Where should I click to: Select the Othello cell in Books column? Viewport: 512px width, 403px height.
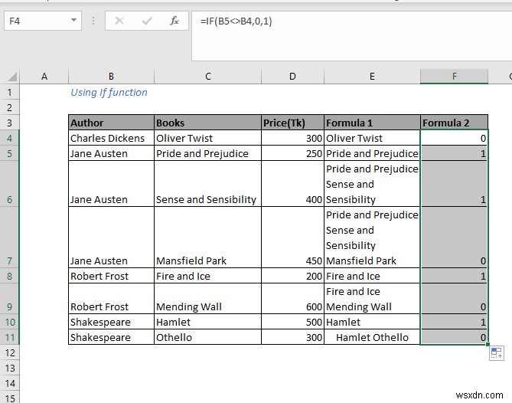(207, 337)
